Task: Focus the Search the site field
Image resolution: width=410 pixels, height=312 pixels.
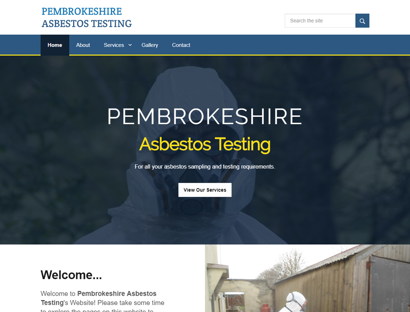Action: click(320, 21)
